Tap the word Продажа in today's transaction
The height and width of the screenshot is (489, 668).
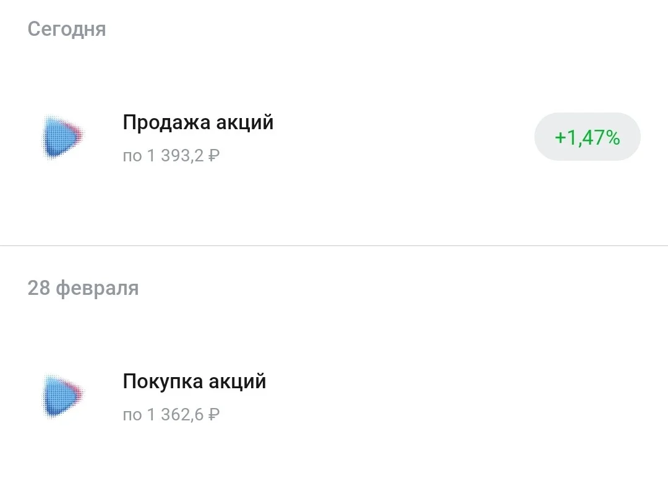pyautogui.click(x=166, y=123)
